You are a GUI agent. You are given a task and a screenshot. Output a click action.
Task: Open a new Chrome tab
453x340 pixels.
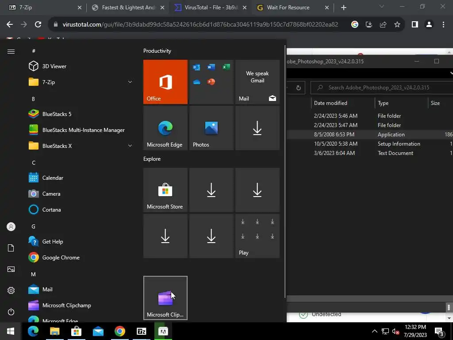coord(343,8)
